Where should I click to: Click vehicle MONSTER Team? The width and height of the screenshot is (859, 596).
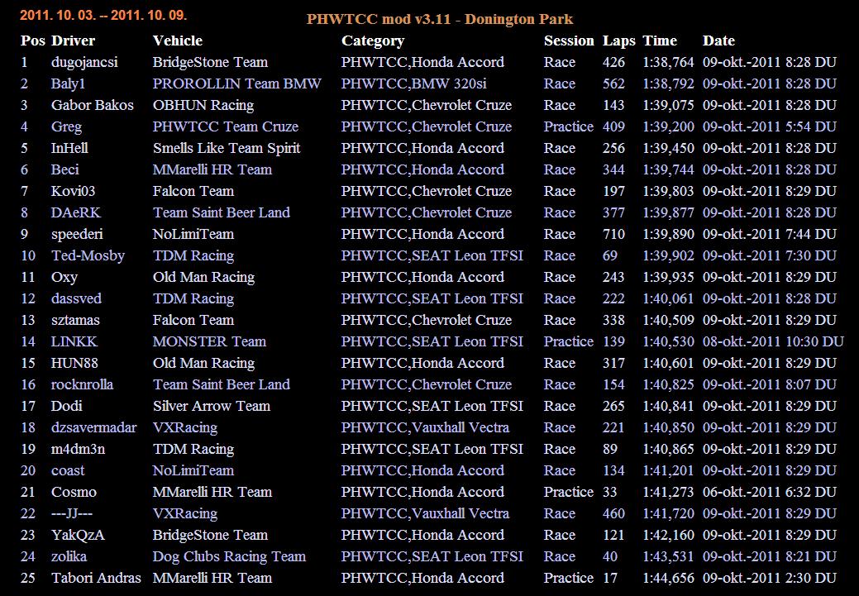pyautogui.click(x=209, y=342)
